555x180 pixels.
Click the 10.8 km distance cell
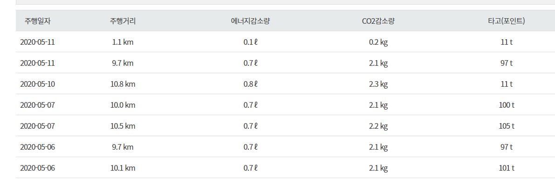[x=123, y=84]
